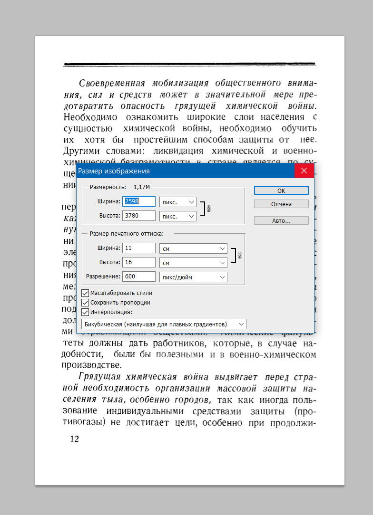Close the Размер изображения dialog
This screenshot has height=515, width=373.
pyautogui.click(x=304, y=171)
